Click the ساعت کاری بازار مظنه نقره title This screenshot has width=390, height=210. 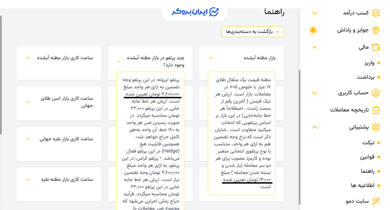point(67,179)
